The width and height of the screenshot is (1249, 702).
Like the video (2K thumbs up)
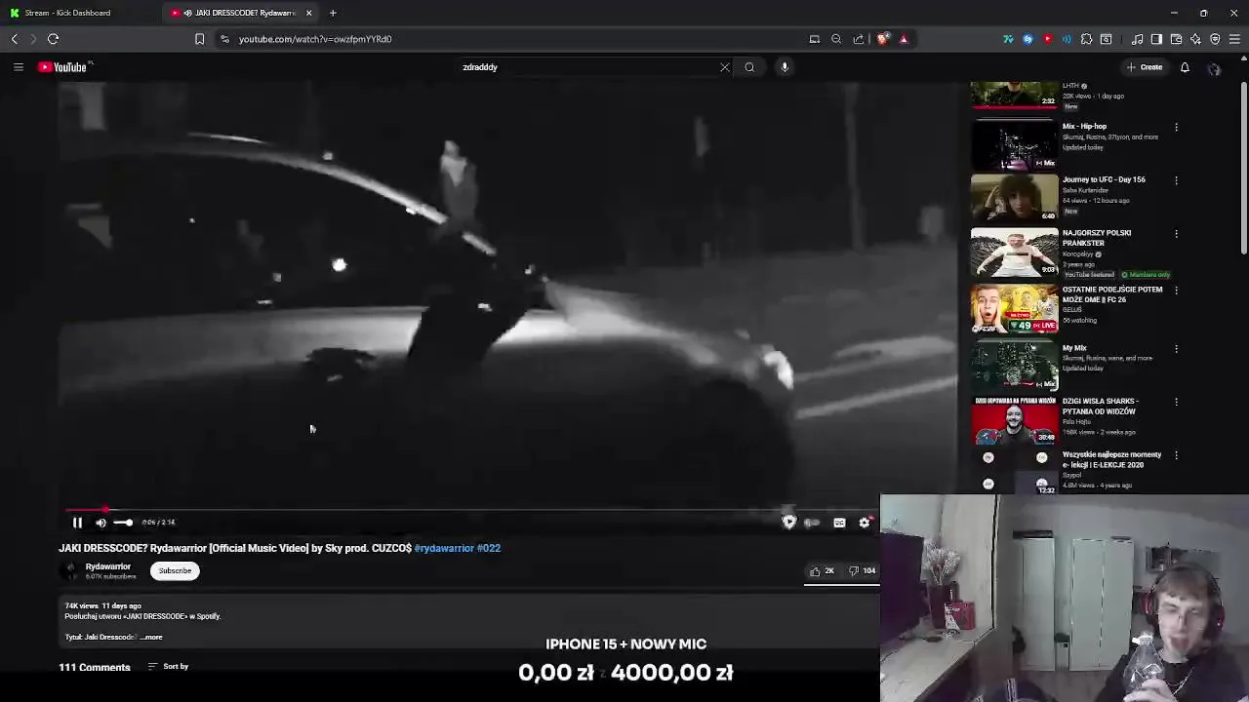pyautogui.click(x=822, y=570)
